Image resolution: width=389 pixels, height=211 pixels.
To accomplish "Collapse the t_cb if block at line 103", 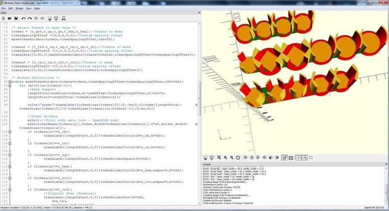I will (11, 132).
